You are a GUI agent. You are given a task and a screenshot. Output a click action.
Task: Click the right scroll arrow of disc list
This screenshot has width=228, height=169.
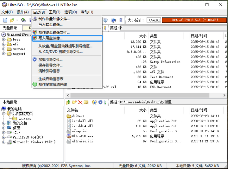pos(225,95)
